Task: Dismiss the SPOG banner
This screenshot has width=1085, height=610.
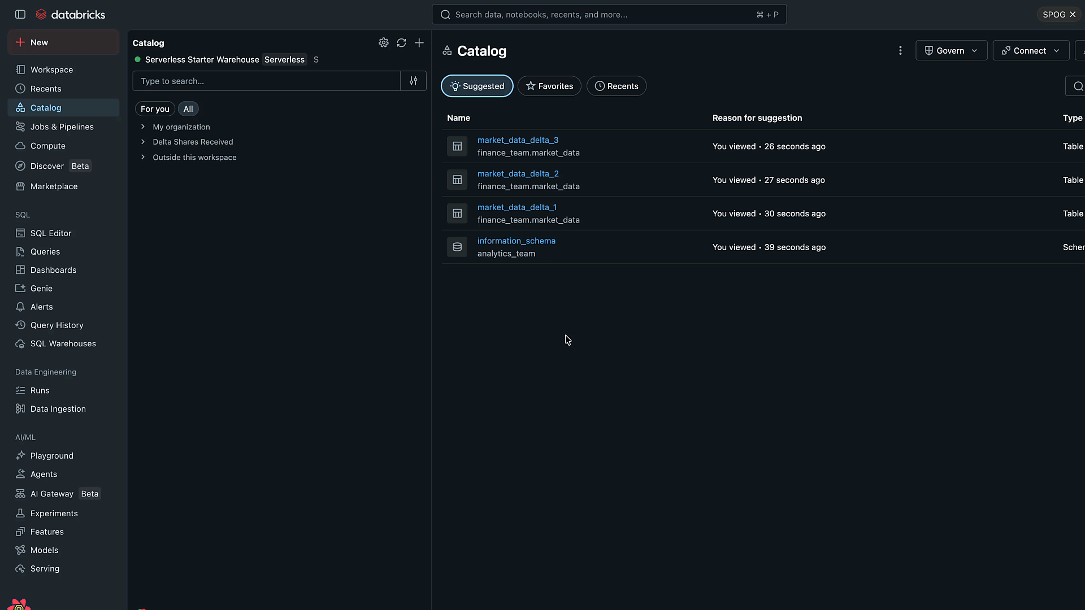Action: pyautogui.click(x=1073, y=14)
